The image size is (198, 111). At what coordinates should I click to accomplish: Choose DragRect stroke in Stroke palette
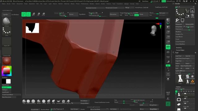pos(192,11)
